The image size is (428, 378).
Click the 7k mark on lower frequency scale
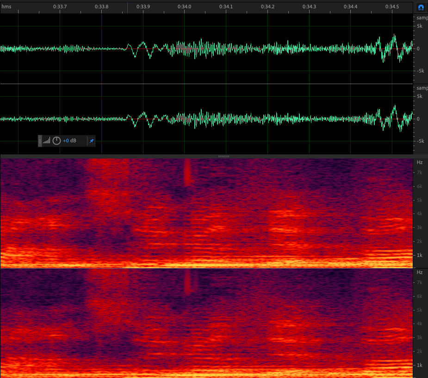pyautogui.click(x=420, y=282)
